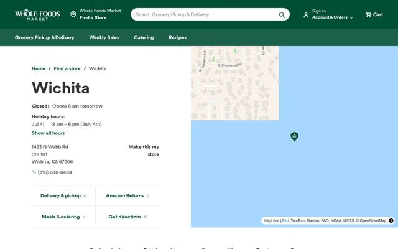
Task: Click the Jul 4 holiday hours text
Action: click(67, 124)
